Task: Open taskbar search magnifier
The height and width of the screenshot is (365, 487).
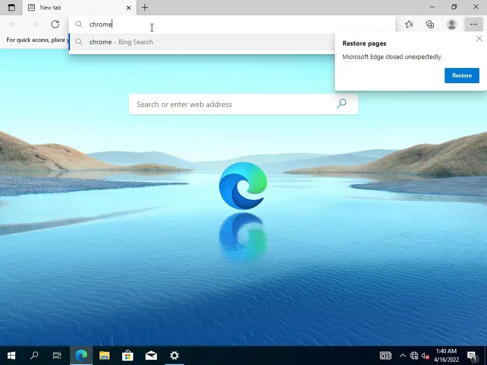Action: coord(34,355)
